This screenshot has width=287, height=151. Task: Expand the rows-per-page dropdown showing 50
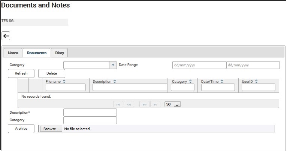pos(177,104)
